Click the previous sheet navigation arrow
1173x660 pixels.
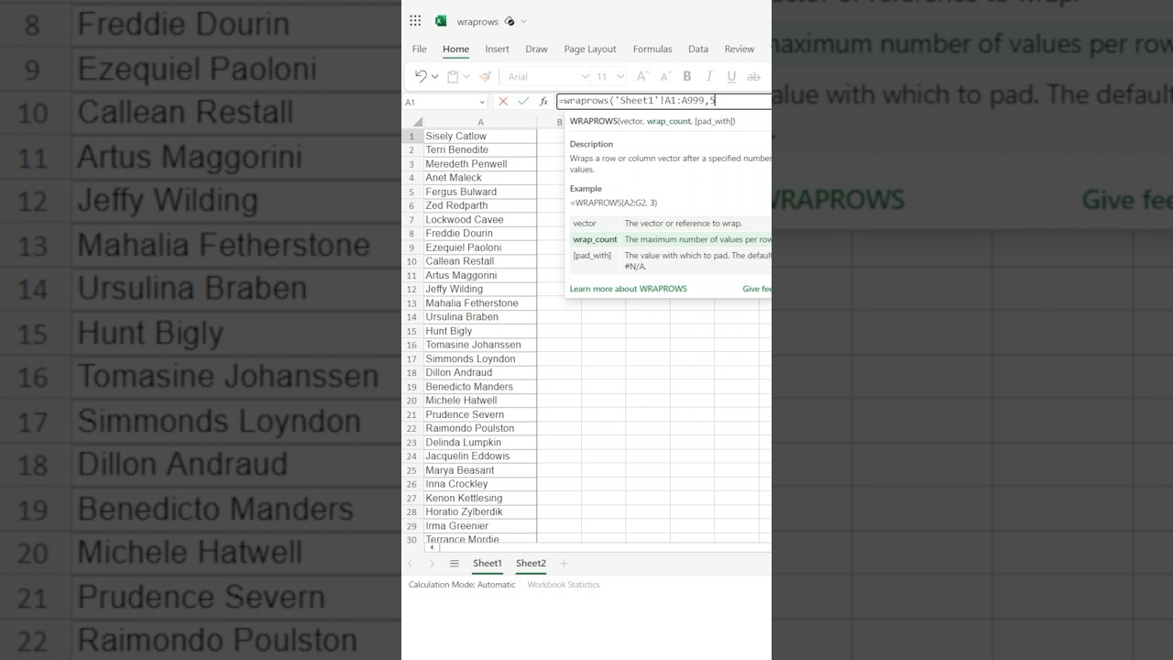(x=410, y=564)
